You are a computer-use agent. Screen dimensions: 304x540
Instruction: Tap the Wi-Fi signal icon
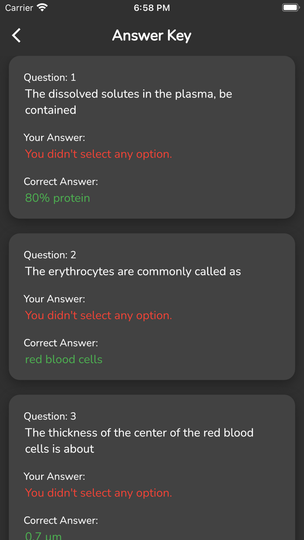click(41, 7)
